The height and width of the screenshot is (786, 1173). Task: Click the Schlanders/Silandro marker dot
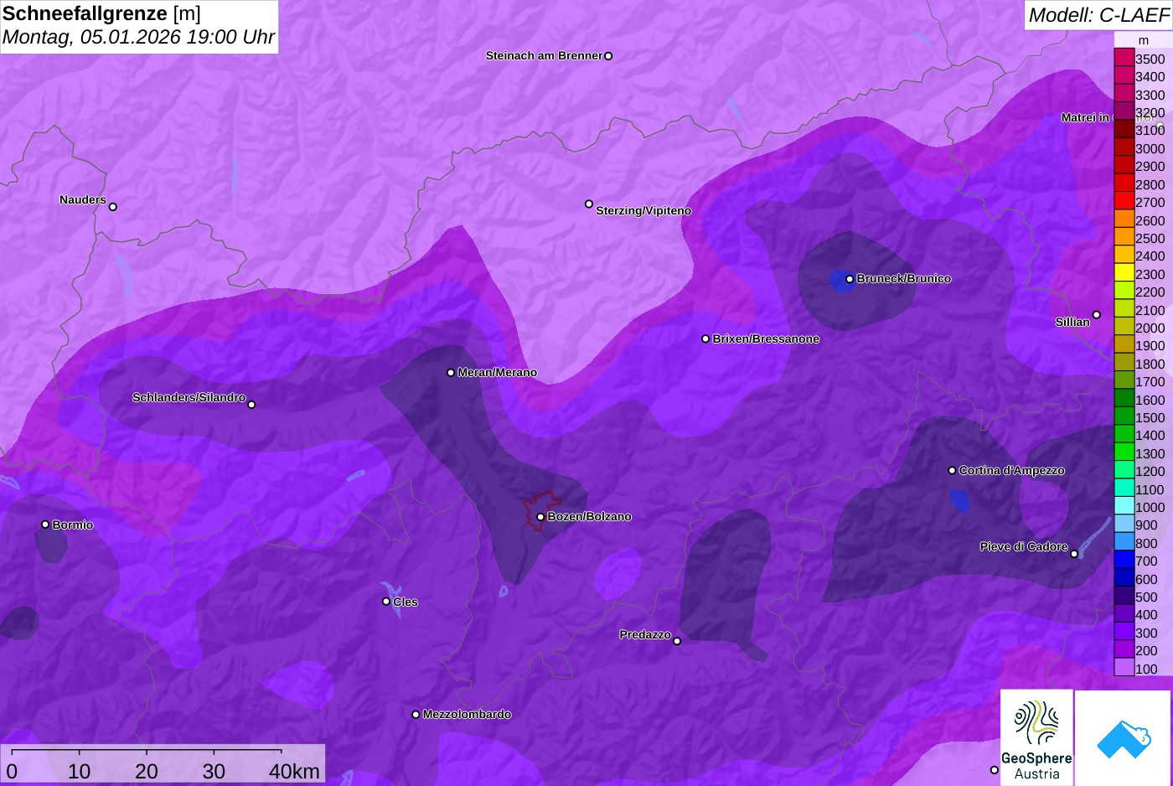click(251, 405)
